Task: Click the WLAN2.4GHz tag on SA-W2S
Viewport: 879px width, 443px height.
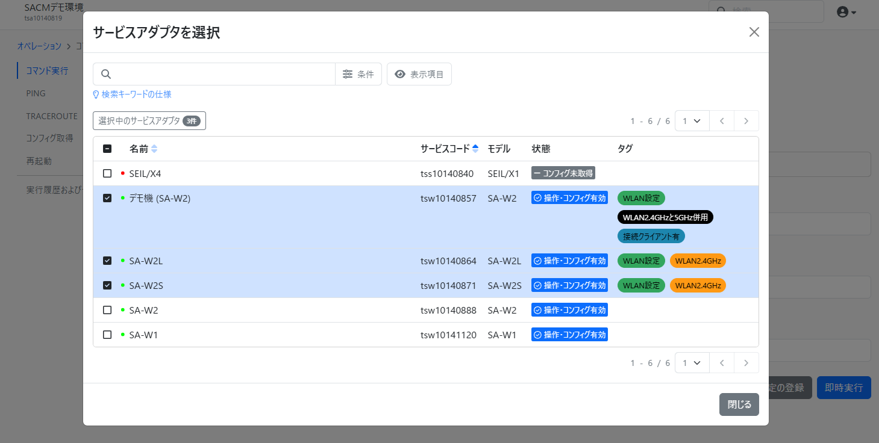Action: [698, 285]
